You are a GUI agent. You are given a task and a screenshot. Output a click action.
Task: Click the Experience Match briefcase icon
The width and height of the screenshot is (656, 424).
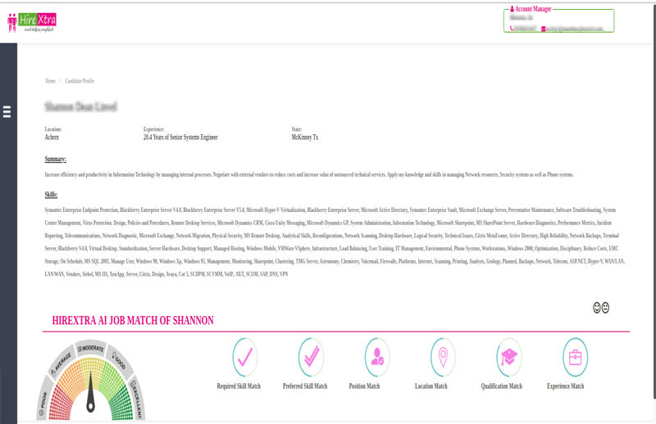click(x=576, y=357)
